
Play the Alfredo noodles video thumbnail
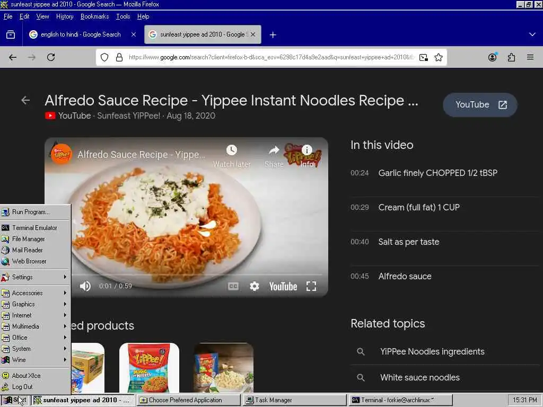point(186,217)
